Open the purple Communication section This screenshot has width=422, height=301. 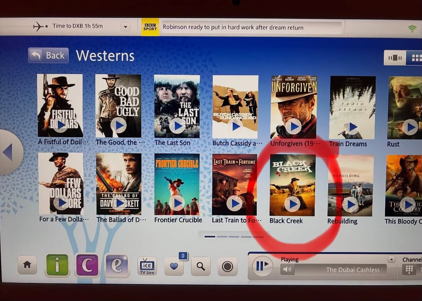pos(87,265)
